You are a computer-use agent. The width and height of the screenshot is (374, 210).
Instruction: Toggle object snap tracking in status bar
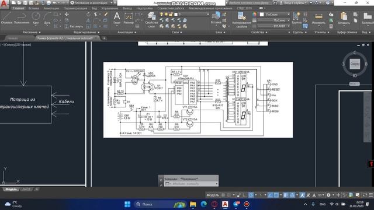point(270,195)
